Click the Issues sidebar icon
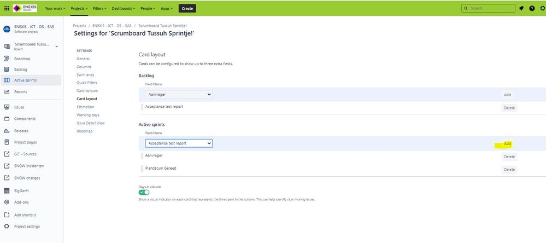 coord(7,107)
